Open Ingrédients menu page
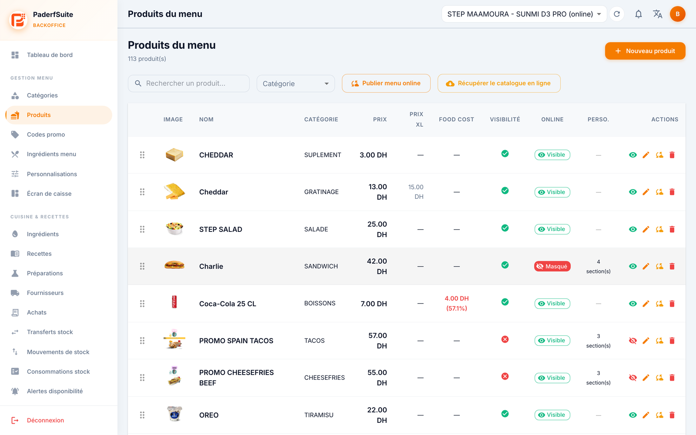This screenshot has height=435, width=696. tap(59, 154)
